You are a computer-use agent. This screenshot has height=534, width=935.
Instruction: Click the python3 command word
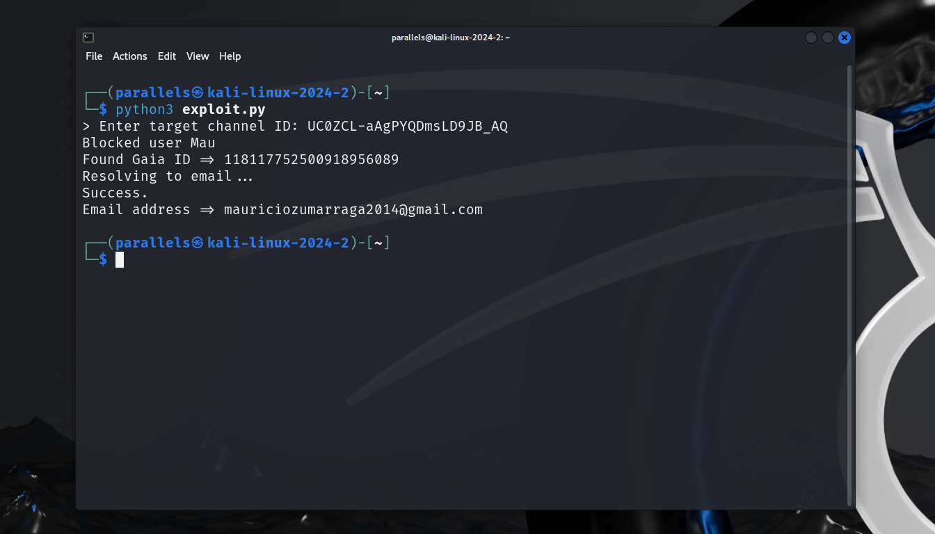(145, 110)
